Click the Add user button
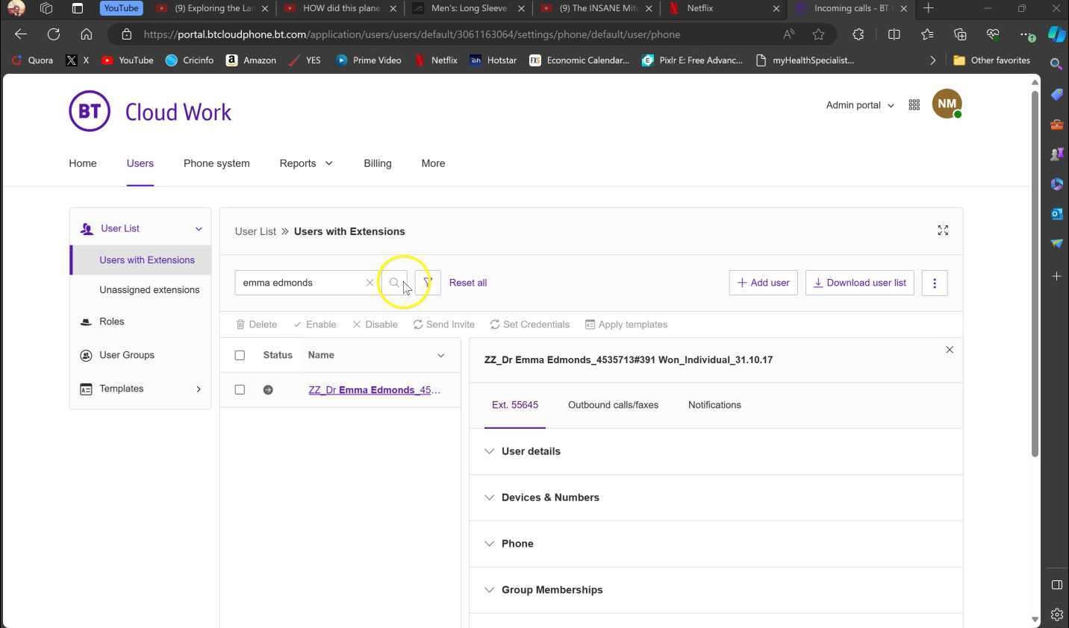This screenshot has width=1069, height=628. (763, 283)
